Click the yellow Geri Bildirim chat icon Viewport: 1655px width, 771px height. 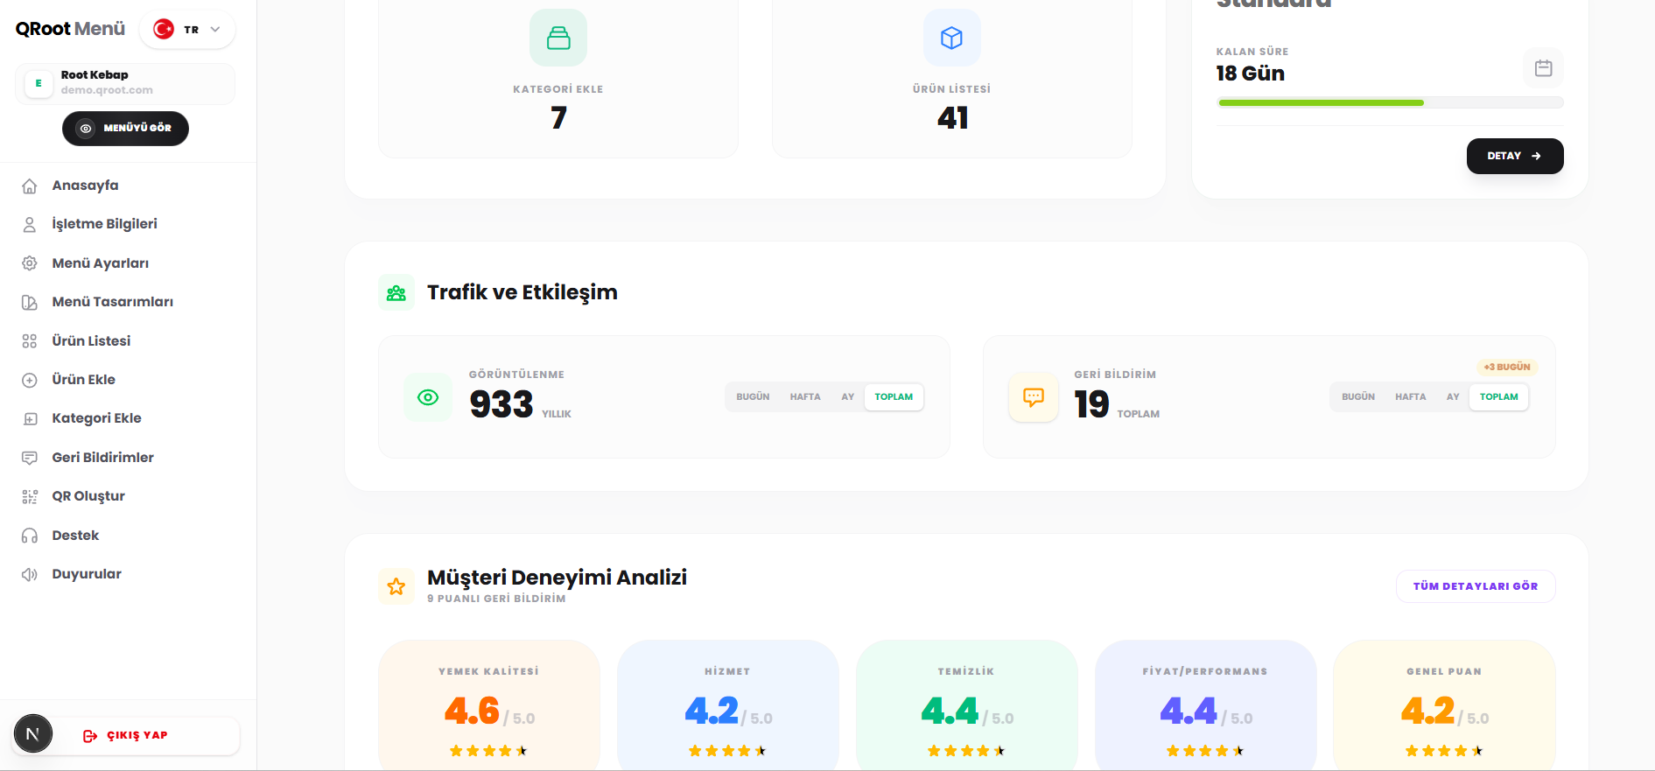[1034, 397]
